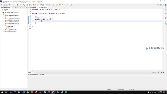Close the Console view tab
167x94 pixels.
point(35,73)
